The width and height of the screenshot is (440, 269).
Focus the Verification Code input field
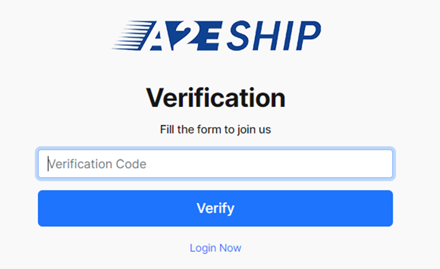(x=215, y=164)
